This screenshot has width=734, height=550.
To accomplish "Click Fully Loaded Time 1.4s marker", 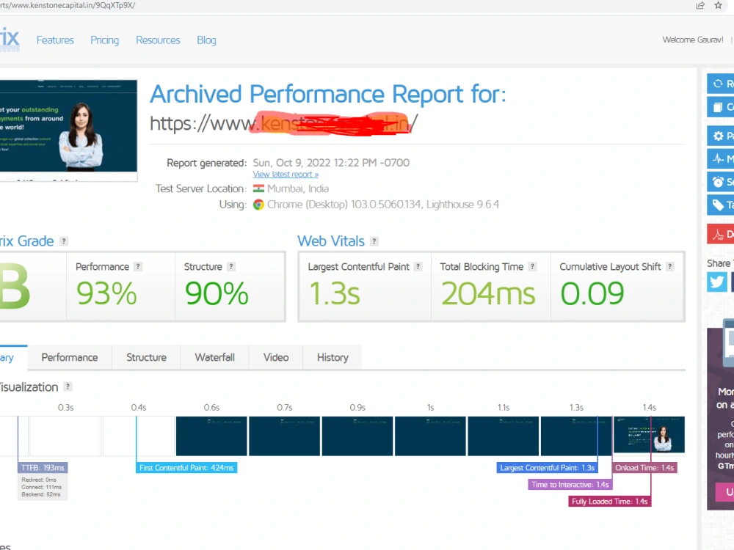I will coord(609,502).
